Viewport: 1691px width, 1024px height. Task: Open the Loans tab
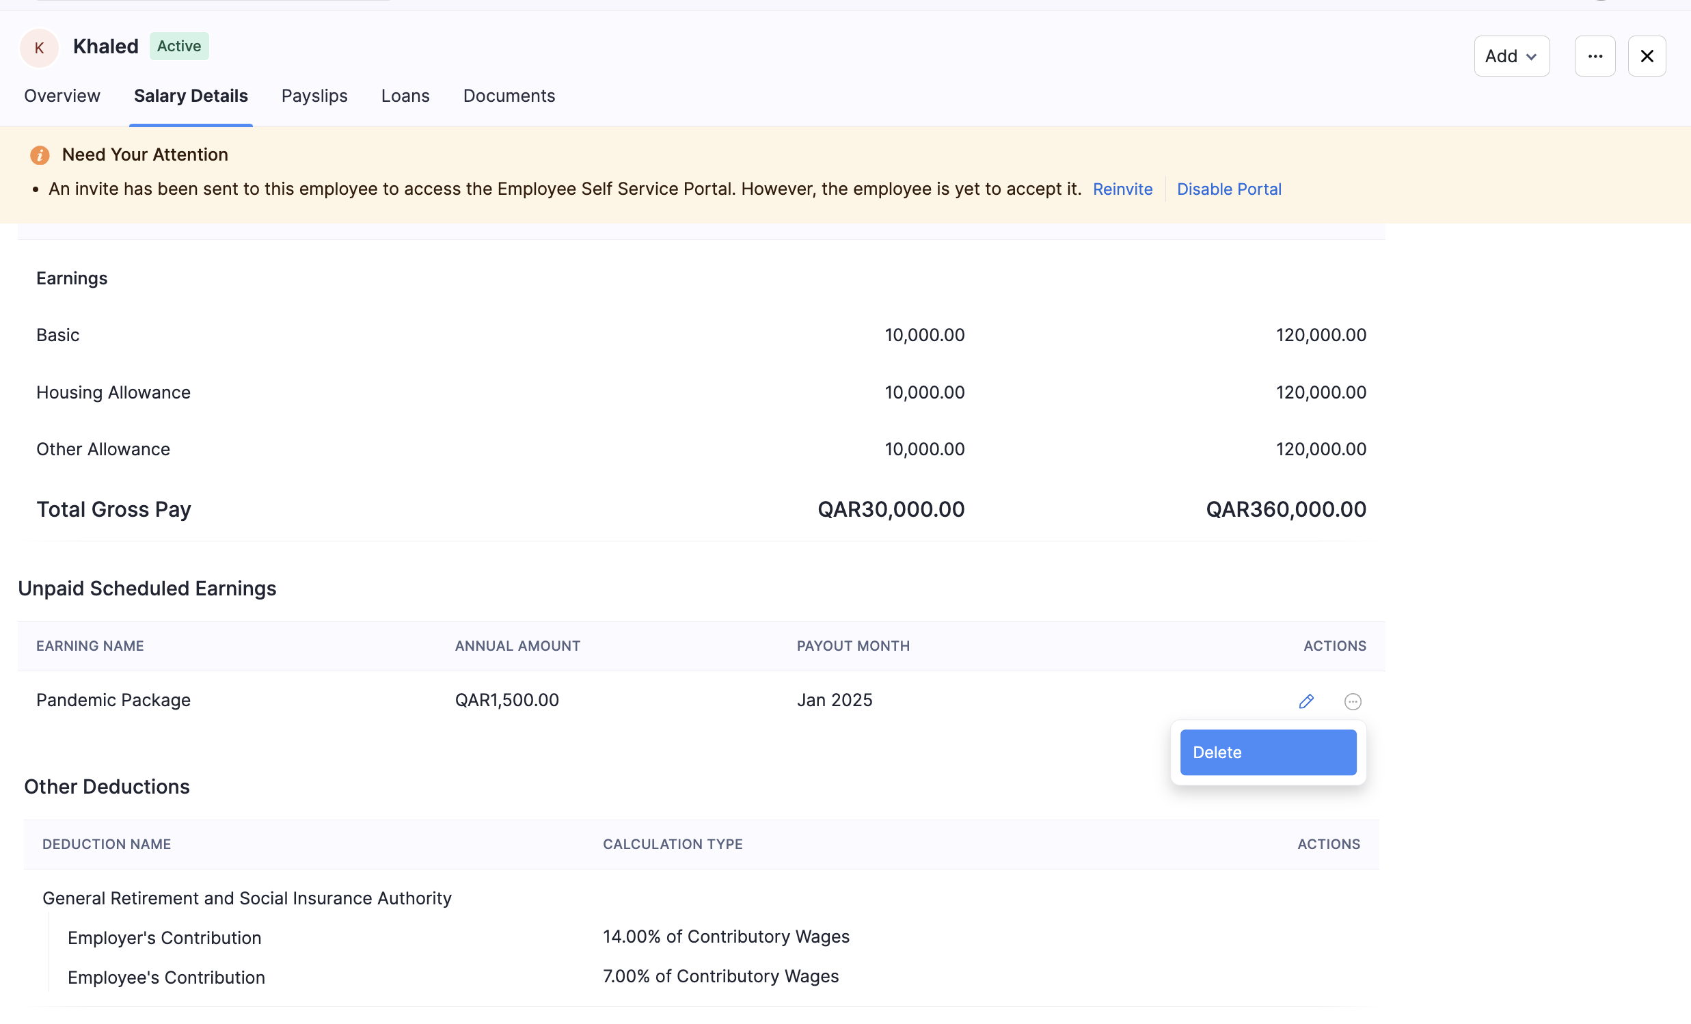[x=405, y=96]
